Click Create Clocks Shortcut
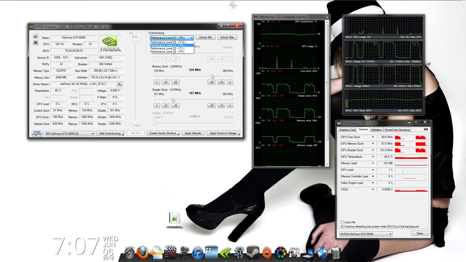This screenshot has height=262, width=466. [x=163, y=133]
